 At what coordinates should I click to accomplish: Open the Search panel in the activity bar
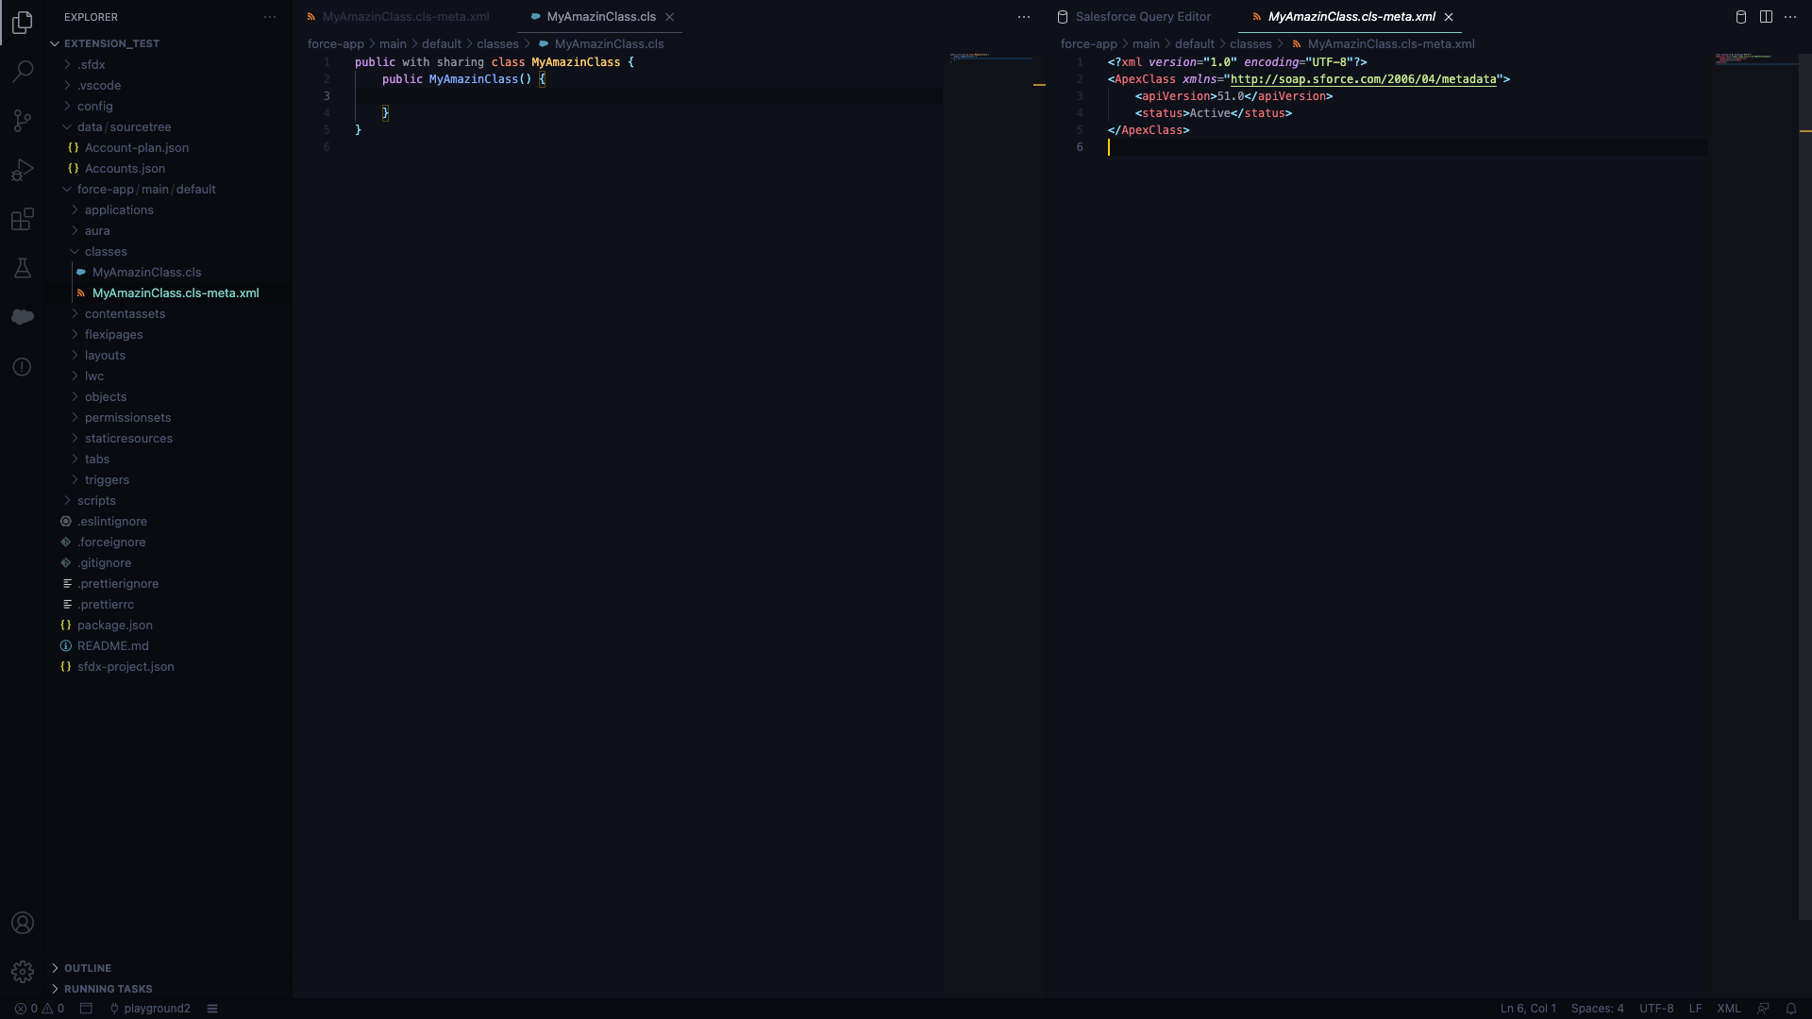tap(22, 71)
